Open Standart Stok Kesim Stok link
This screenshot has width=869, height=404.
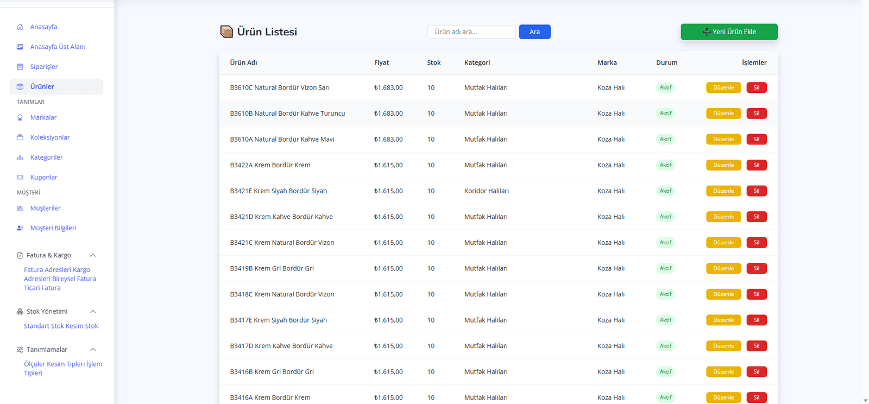61,326
